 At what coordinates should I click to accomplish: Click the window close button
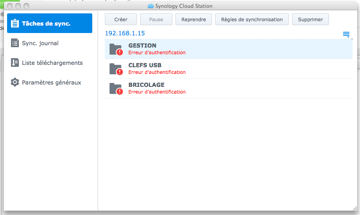tap(10, 6)
